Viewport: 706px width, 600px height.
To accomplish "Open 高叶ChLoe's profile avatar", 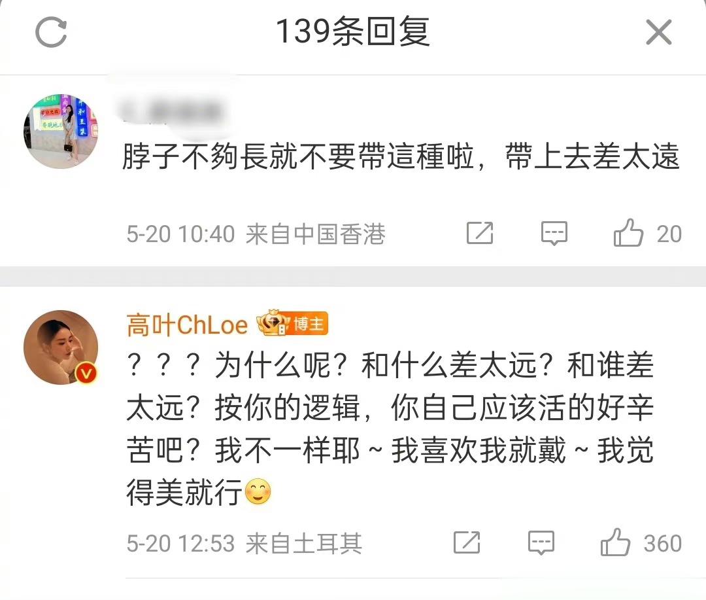I will 61,347.
